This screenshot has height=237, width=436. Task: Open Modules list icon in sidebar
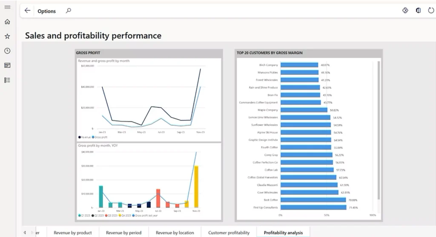pyautogui.click(x=7, y=80)
